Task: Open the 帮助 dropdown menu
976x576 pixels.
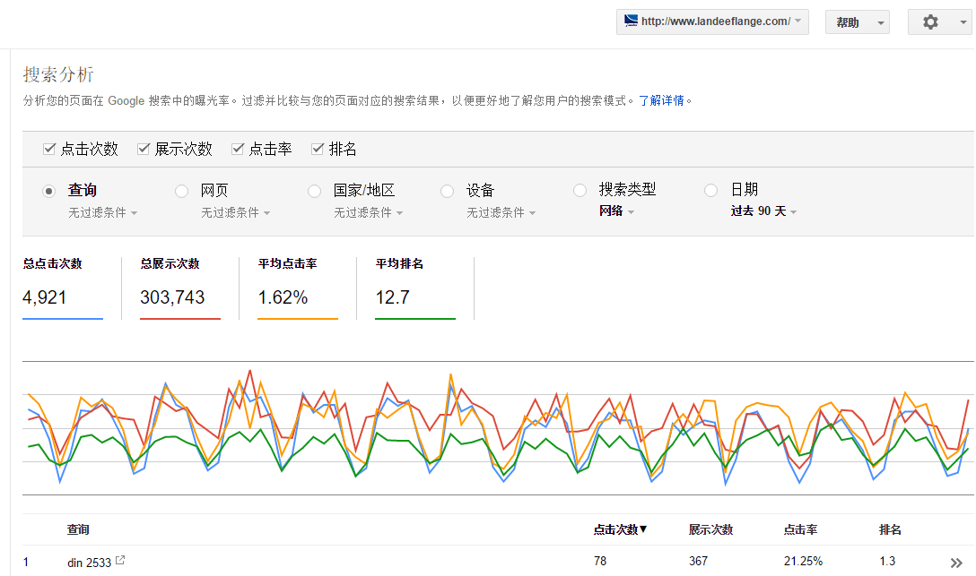Action: [x=857, y=22]
